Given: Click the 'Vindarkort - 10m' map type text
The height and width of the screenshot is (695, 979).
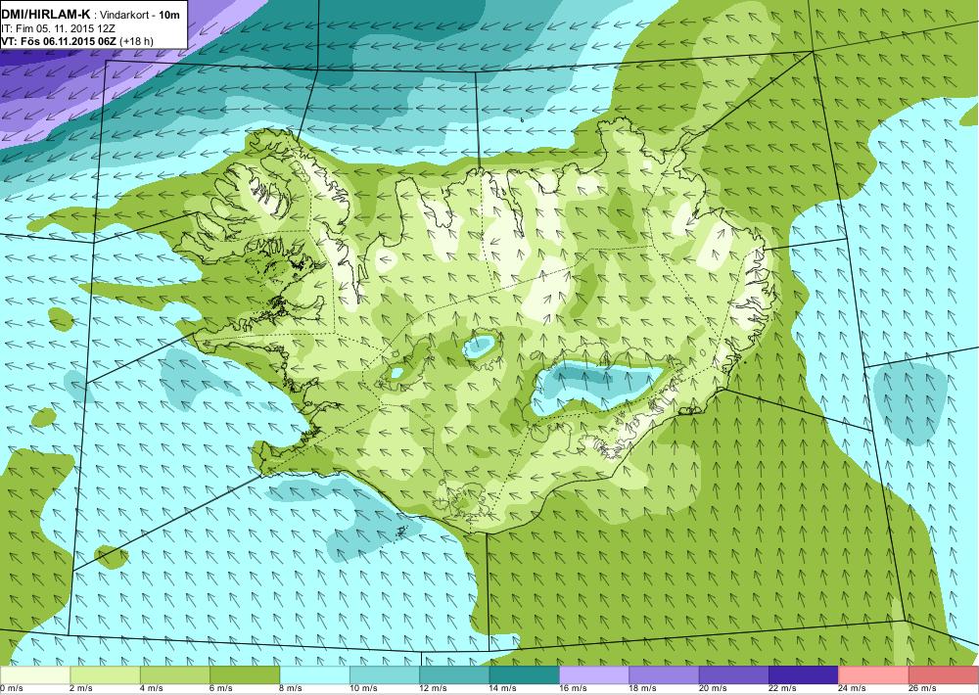Looking at the screenshot, I should pyautogui.click(x=137, y=14).
